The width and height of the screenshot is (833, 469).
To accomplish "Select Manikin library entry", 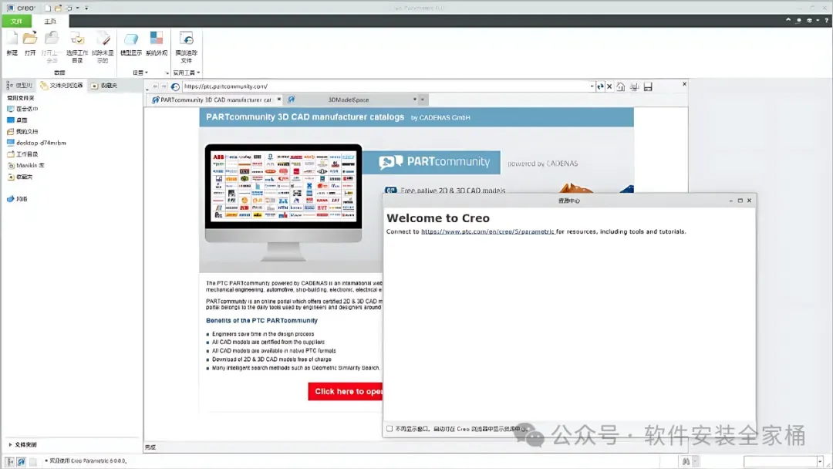I will click(x=25, y=165).
